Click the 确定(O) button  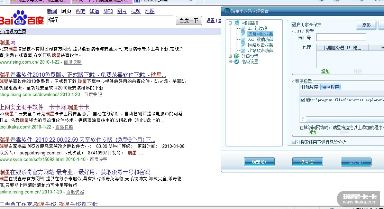[x=259, y=162]
